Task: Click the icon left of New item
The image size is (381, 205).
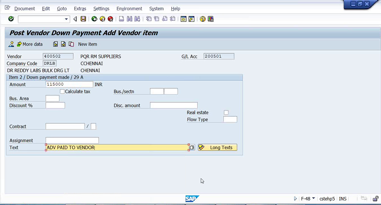Action: pos(71,44)
